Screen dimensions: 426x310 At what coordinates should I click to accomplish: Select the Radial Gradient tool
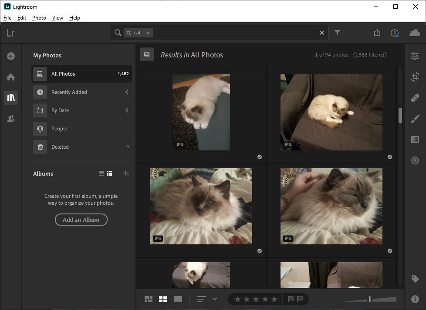(415, 160)
